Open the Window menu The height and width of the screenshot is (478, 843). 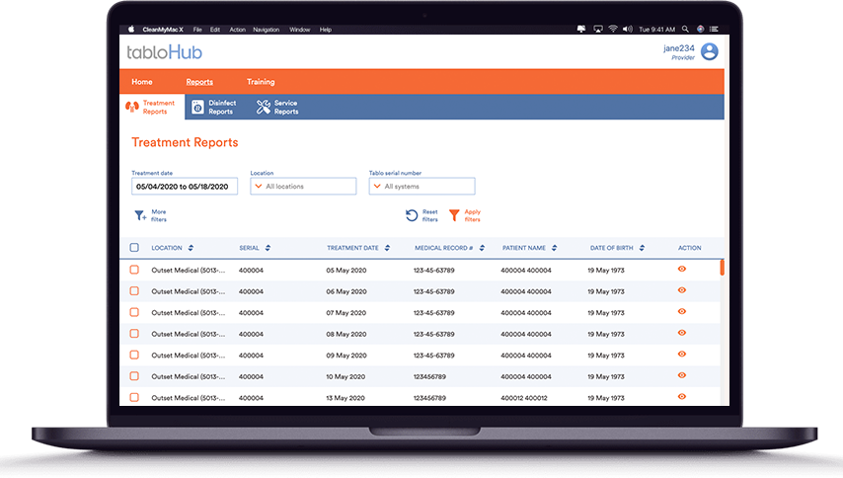tap(300, 30)
